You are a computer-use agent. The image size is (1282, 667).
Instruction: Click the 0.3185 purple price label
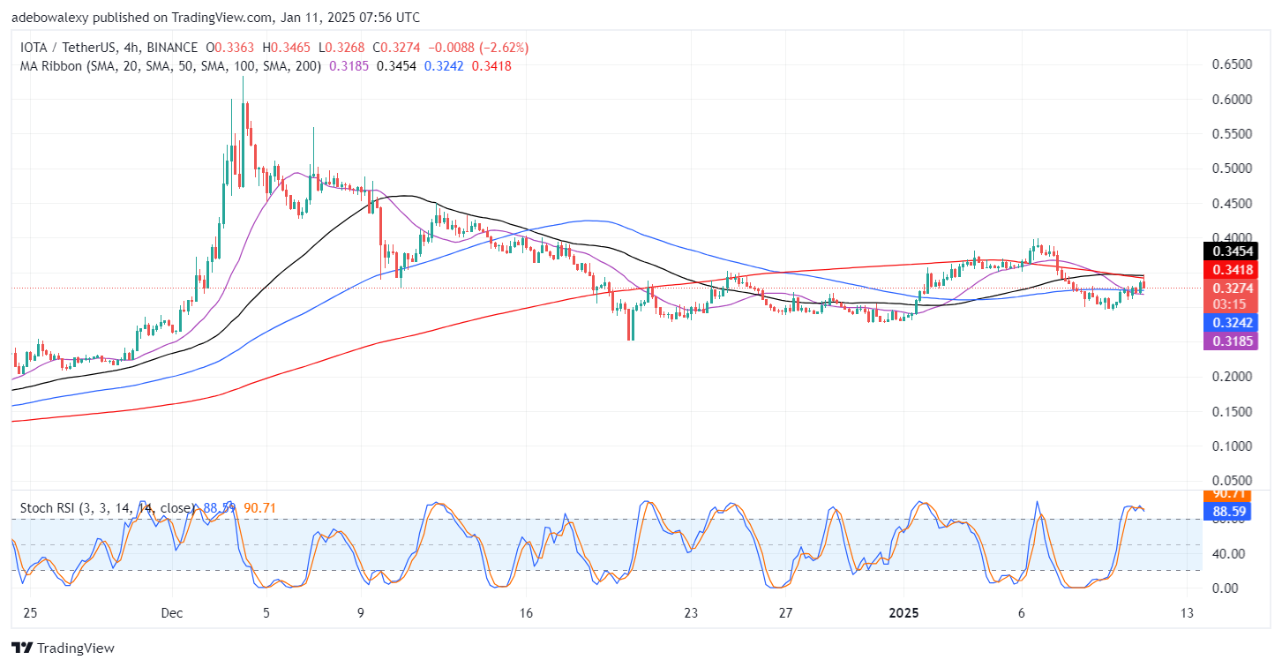click(1231, 341)
